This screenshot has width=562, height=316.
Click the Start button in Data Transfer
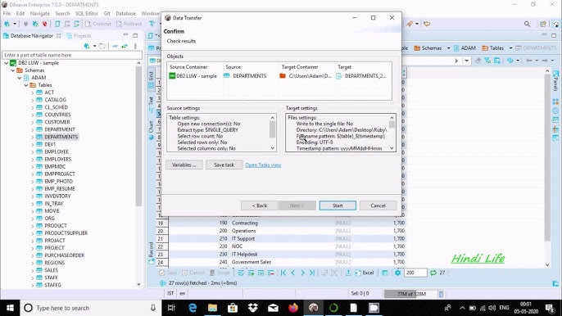[x=338, y=205]
